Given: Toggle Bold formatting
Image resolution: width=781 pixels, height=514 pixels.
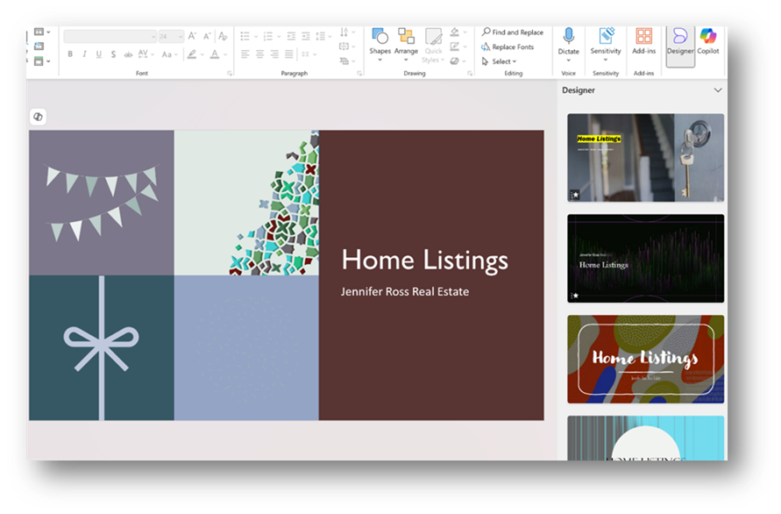Looking at the screenshot, I should [x=70, y=54].
